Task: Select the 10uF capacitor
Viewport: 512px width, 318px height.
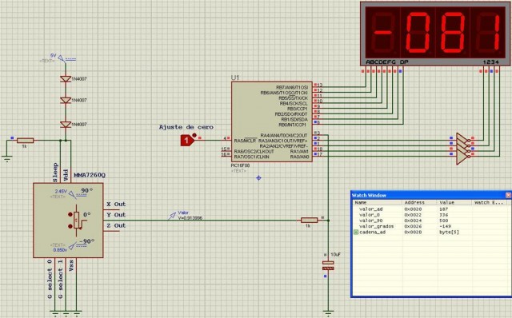Action: [x=328, y=265]
